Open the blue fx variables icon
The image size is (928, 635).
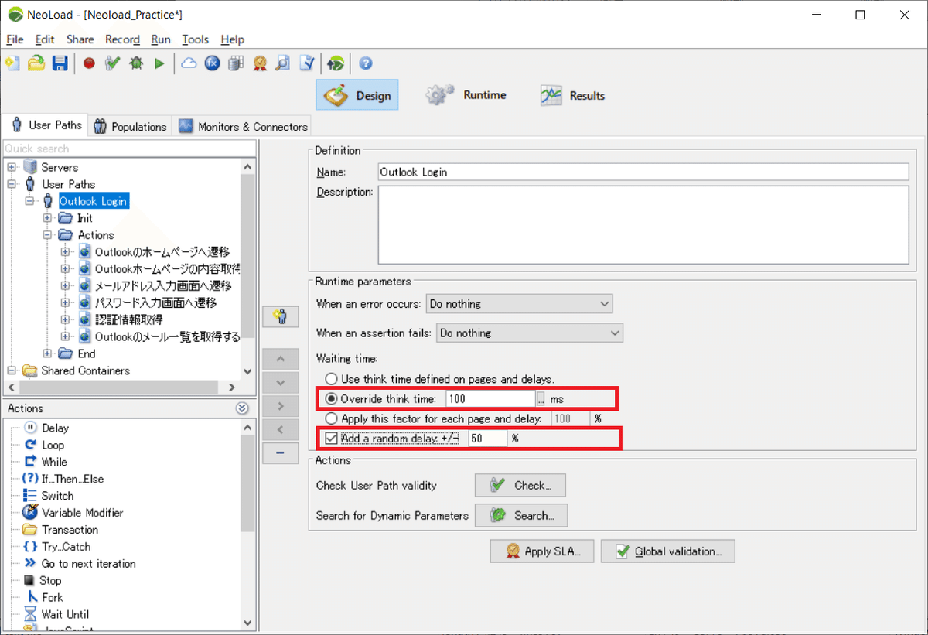(x=213, y=63)
